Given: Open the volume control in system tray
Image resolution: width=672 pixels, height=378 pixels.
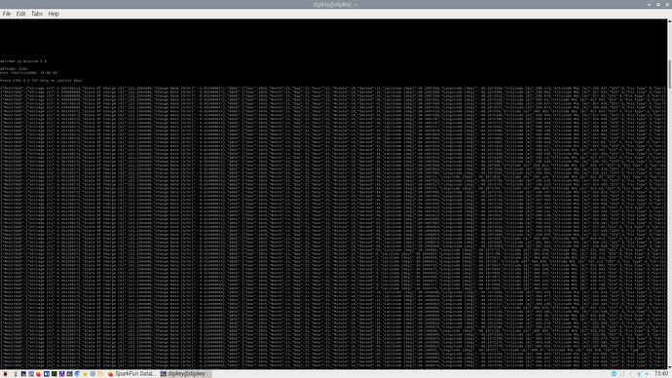Looking at the screenshot, I should coord(647,374).
